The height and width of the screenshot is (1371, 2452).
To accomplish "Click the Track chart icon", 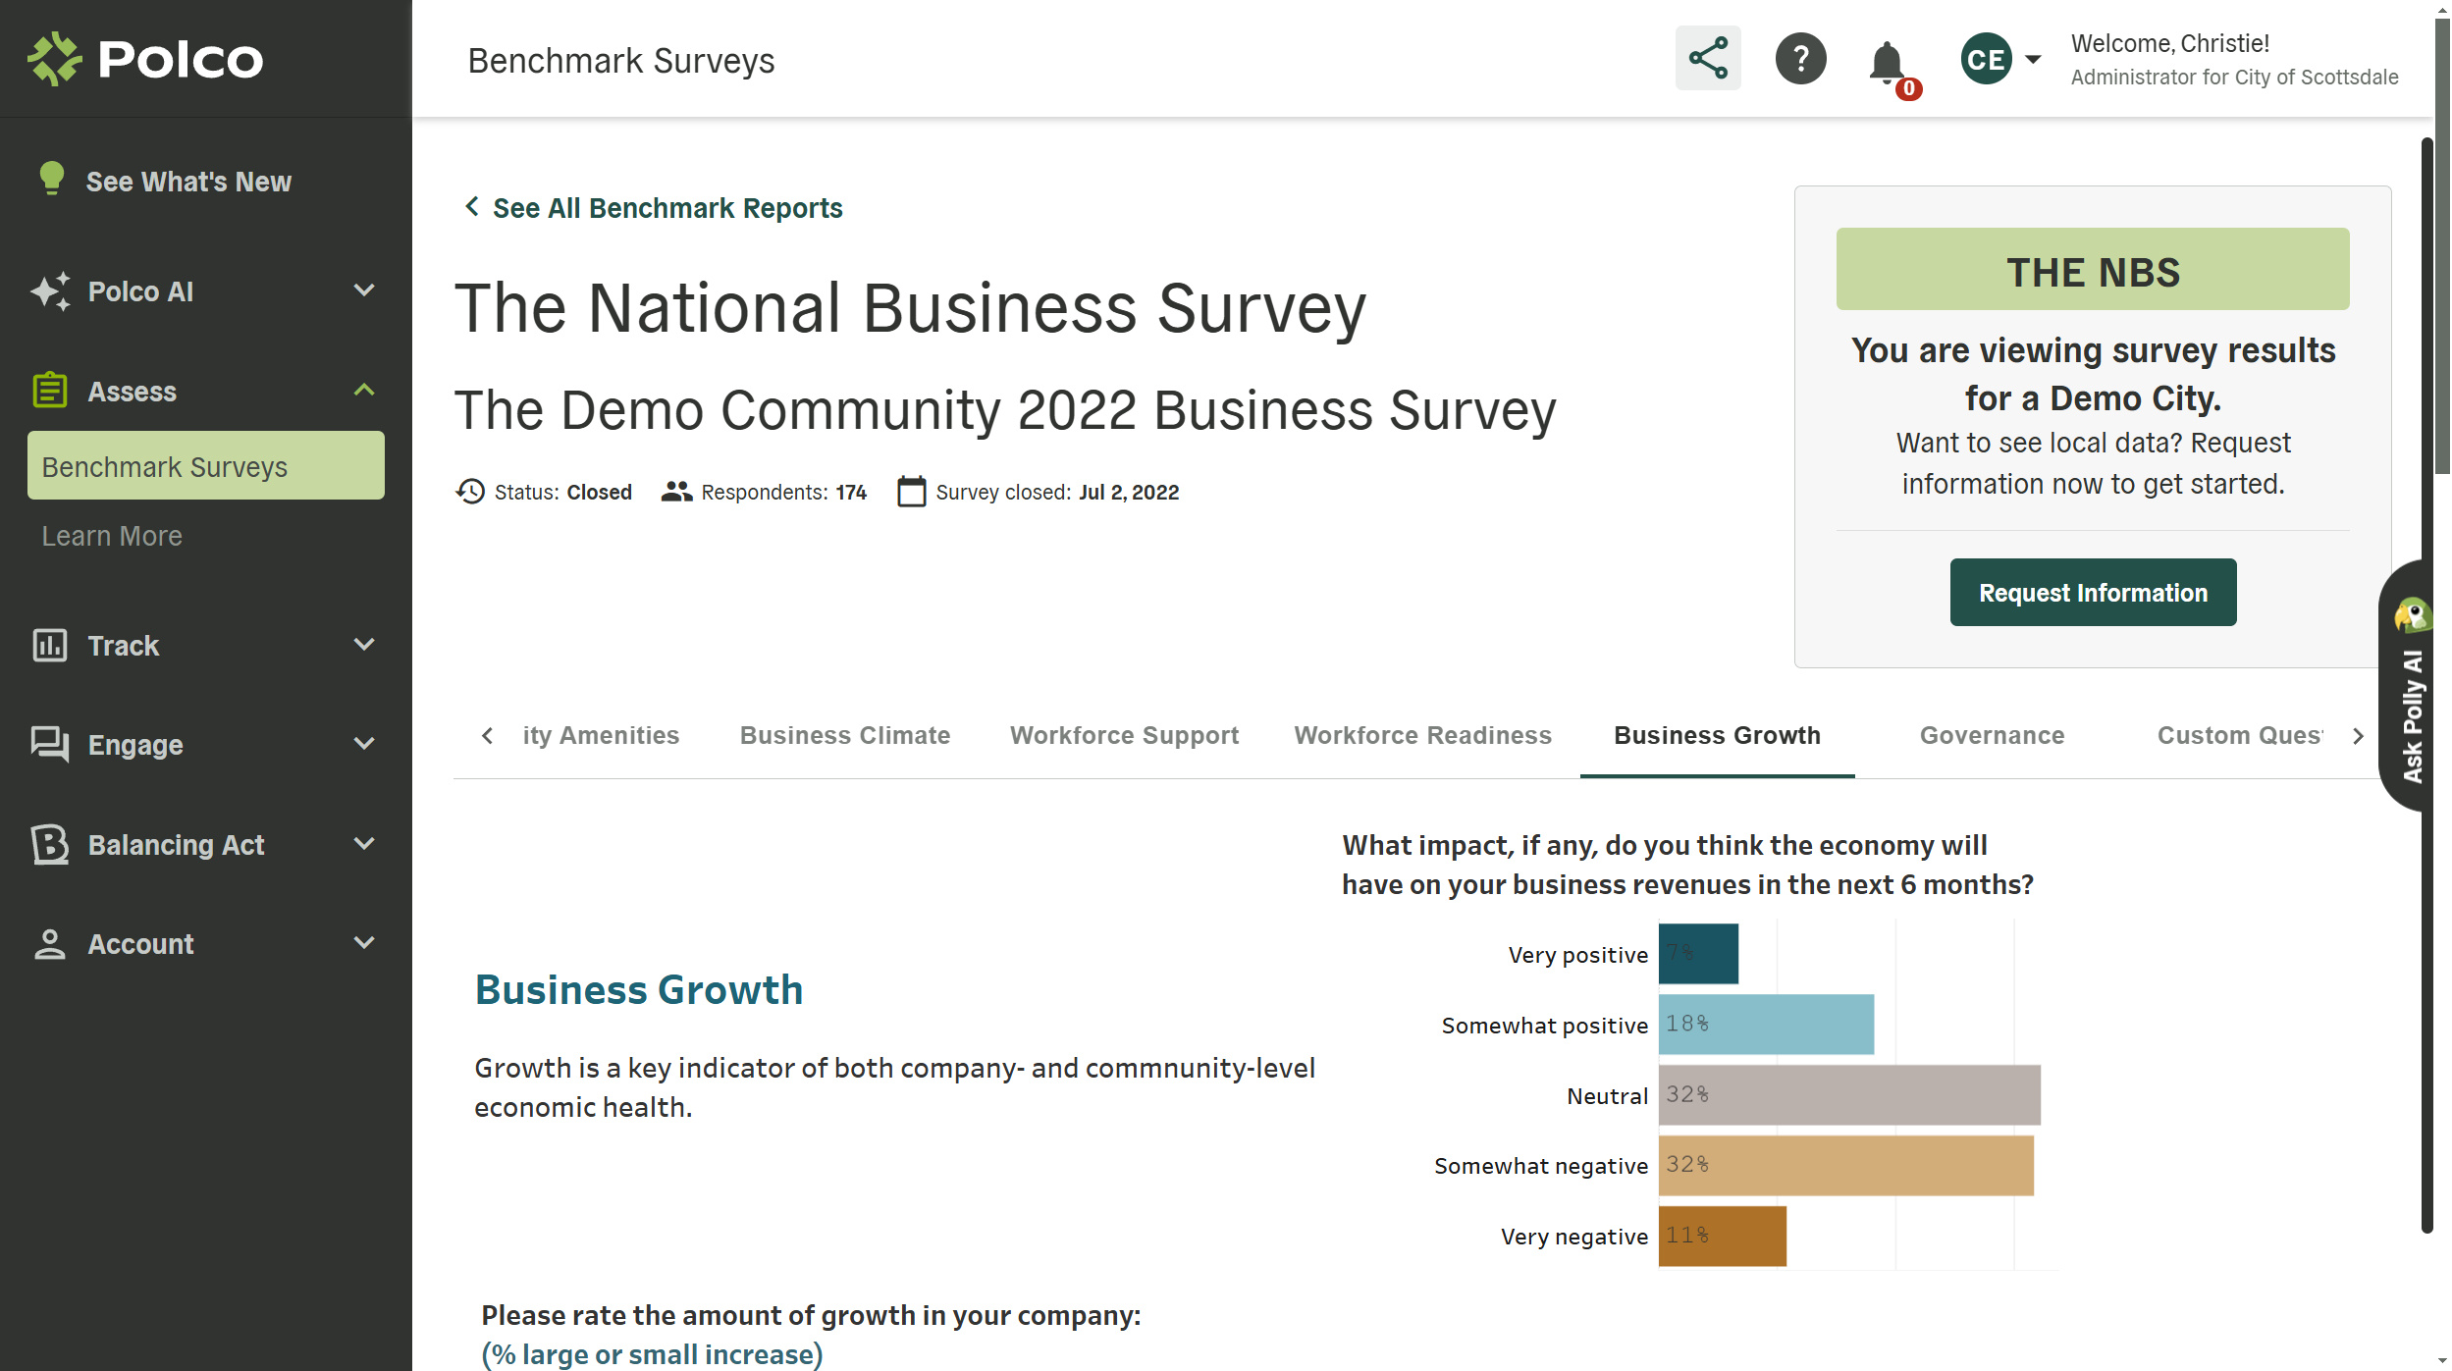I will tap(50, 645).
